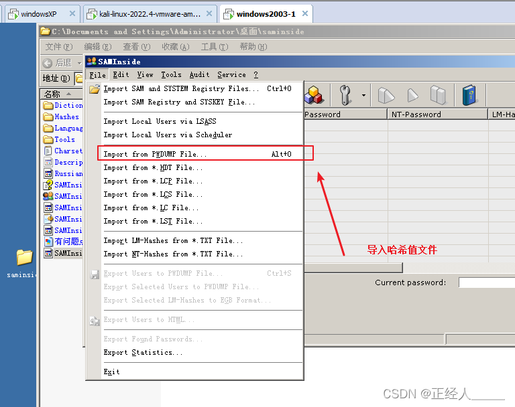This screenshot has width=515, height=407.
Task: Select the Russian file in Explorer list
Action: 63,173
